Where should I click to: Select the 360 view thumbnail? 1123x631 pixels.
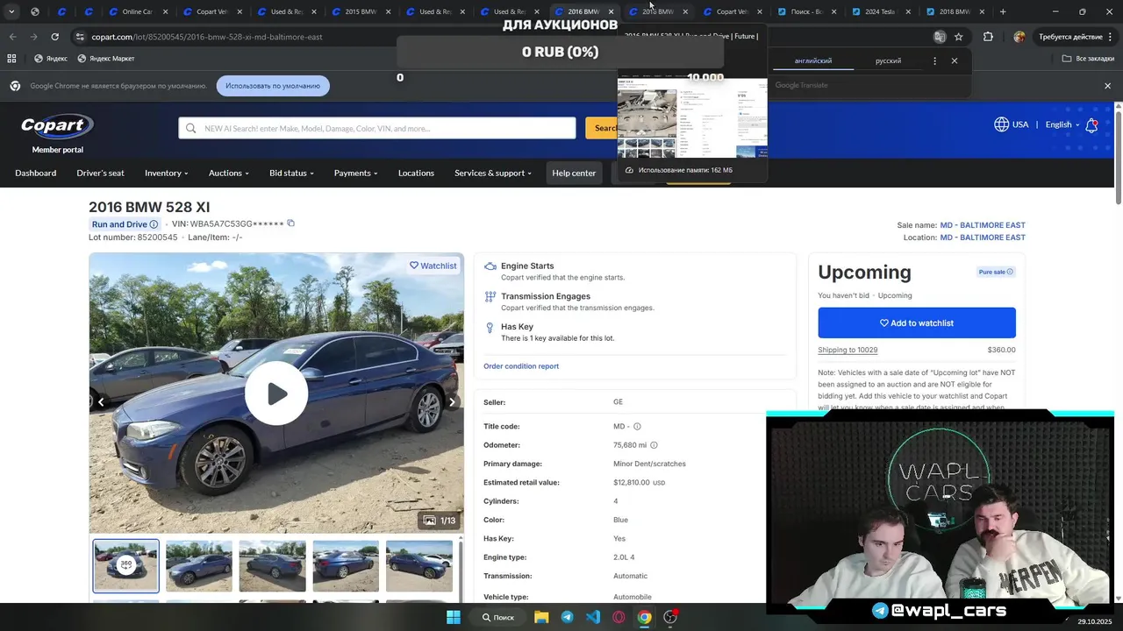tap(126, 565)
